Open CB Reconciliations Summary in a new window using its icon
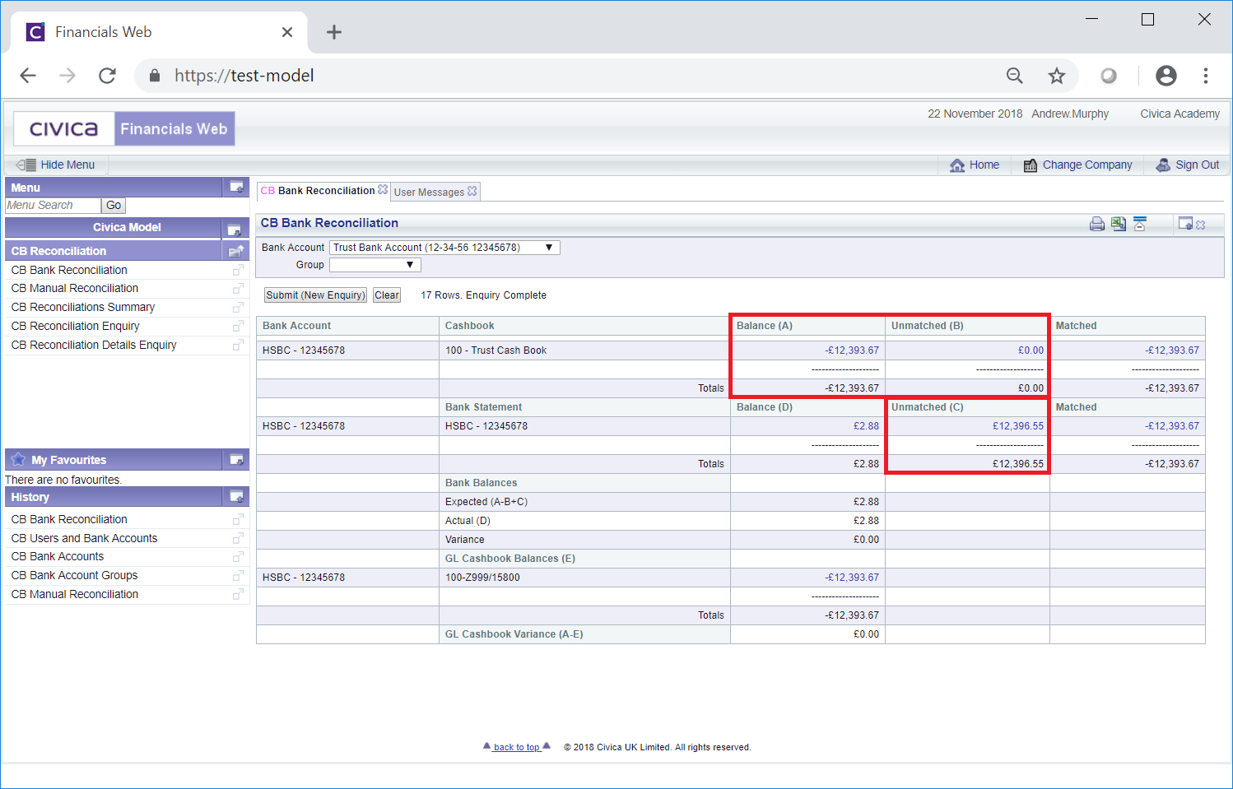1233x789 pixels. coord(238,308)
